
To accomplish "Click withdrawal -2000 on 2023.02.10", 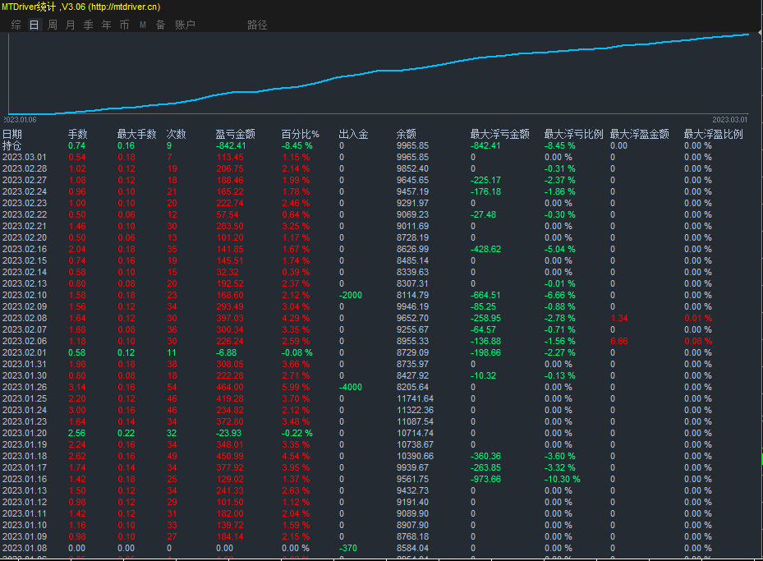I will point(351,296).
